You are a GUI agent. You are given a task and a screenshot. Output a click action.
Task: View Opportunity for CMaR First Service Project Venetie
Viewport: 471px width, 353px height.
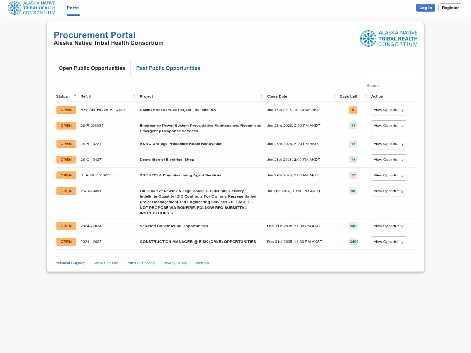[389, 110]
